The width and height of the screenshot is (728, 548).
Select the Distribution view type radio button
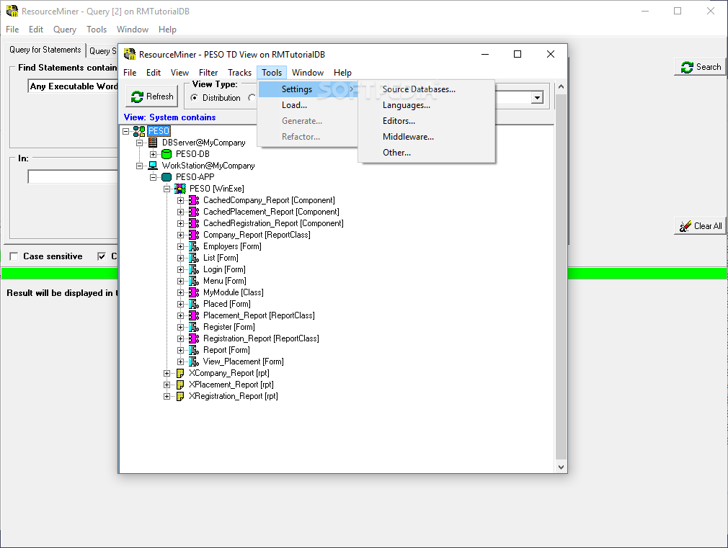coord(195,98)
